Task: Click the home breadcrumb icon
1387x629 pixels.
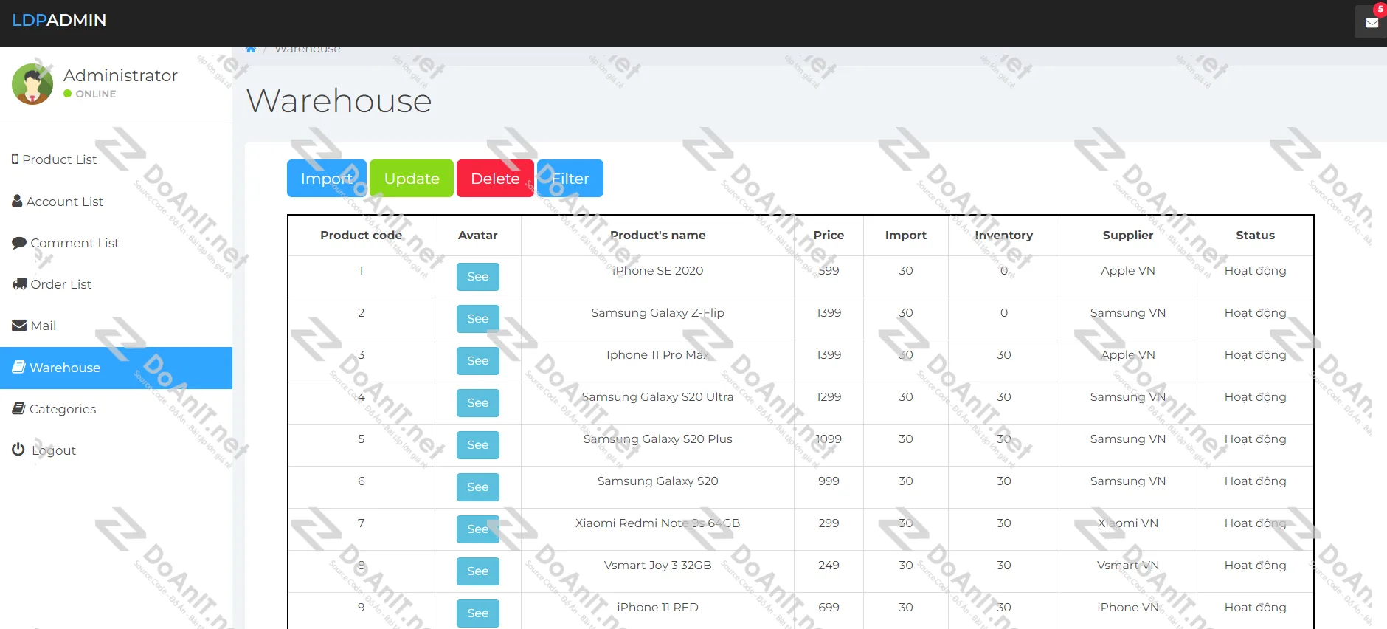Action: click(251, 49)
